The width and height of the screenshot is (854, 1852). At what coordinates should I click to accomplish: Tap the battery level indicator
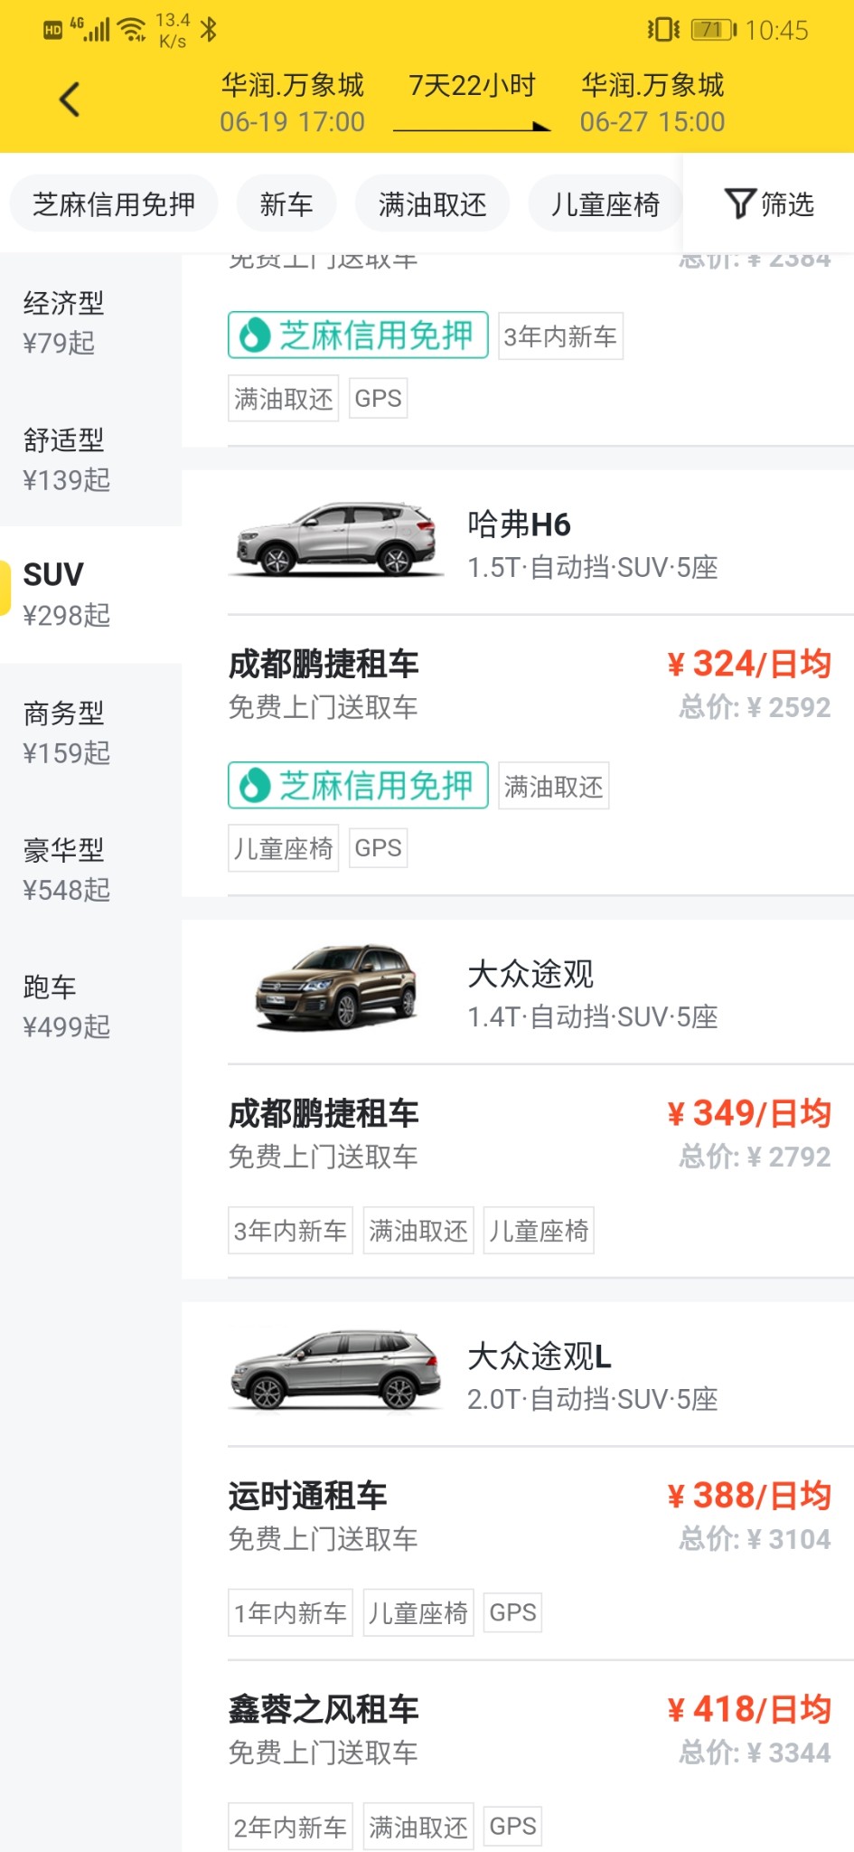pos(713,30)
